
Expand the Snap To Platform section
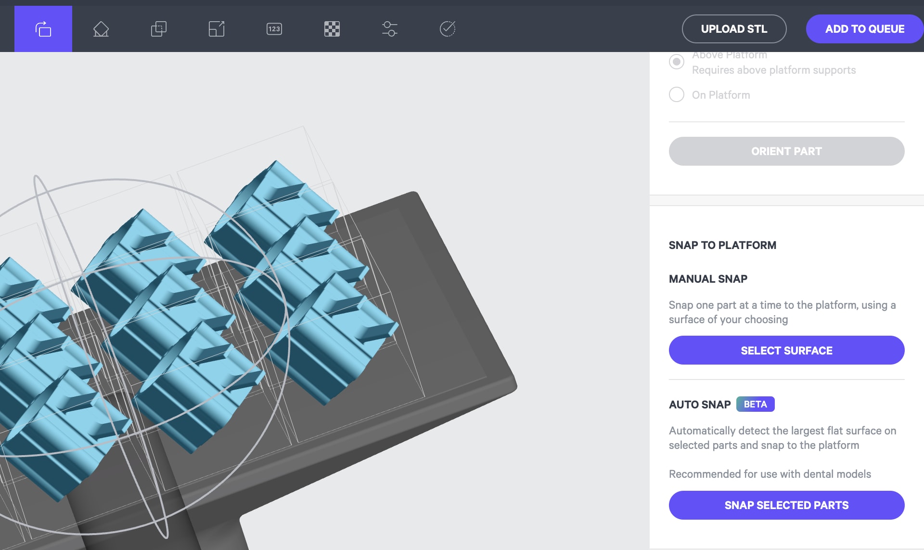[722, 245]
